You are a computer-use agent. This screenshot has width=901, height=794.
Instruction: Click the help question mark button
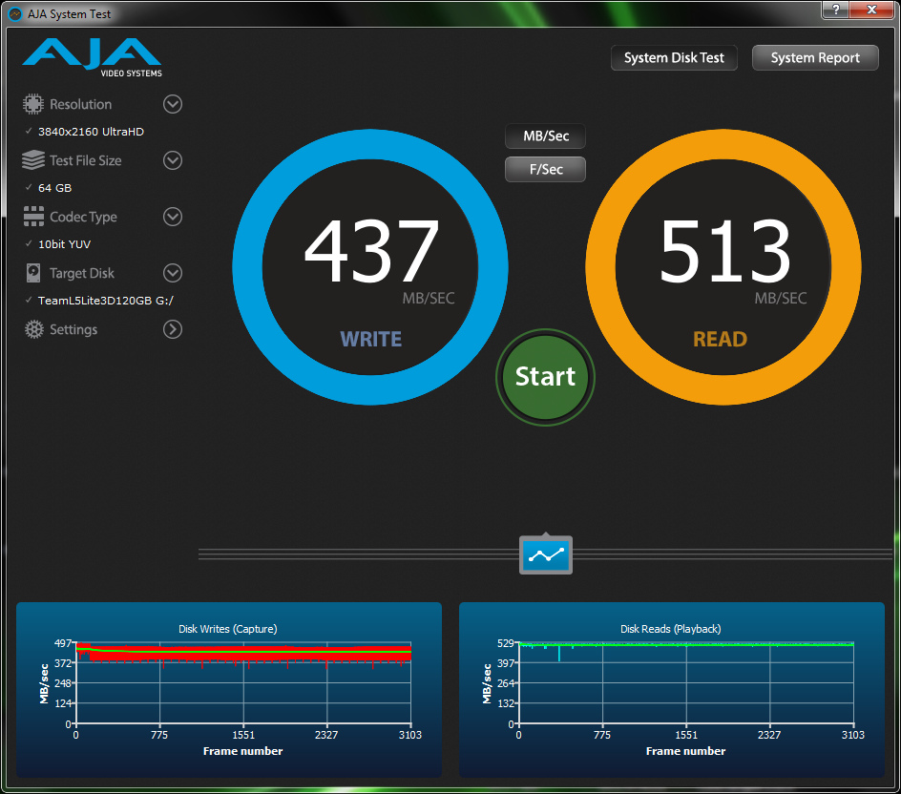tap(835, 10)
